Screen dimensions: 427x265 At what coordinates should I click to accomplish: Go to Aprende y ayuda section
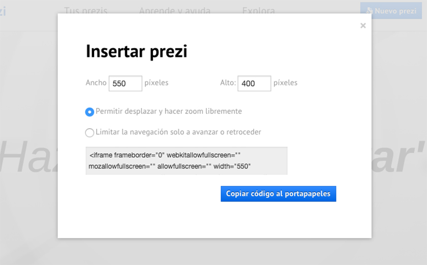(x=174, y=11)
